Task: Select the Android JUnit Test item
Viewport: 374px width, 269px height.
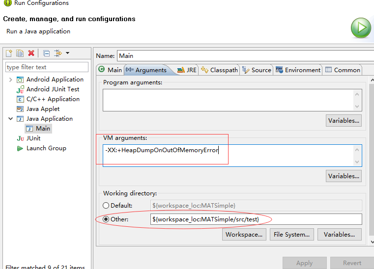Action: [x=53, y=89]
